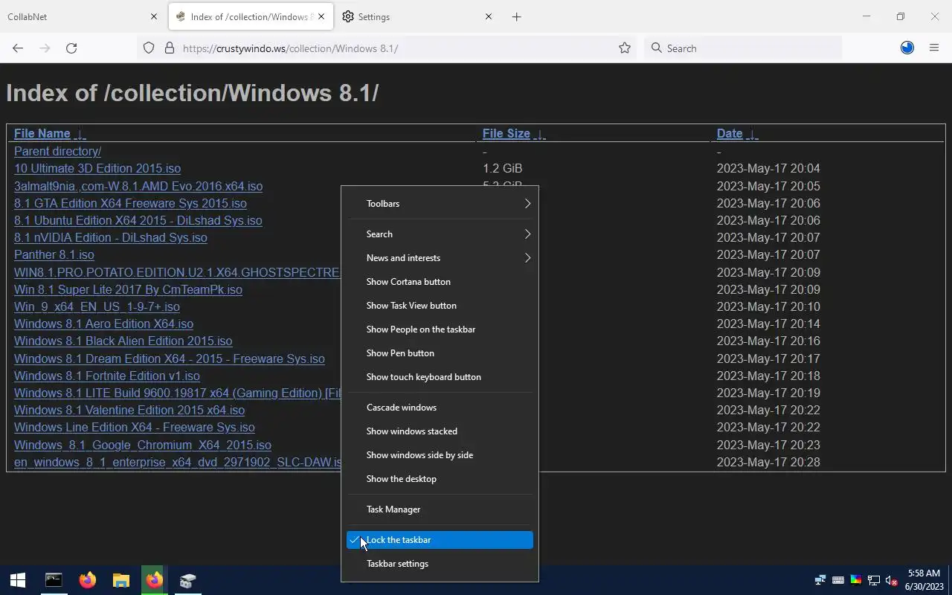Expand the Toolbars submenu
The image size is (952, 595).
point(440,204)
